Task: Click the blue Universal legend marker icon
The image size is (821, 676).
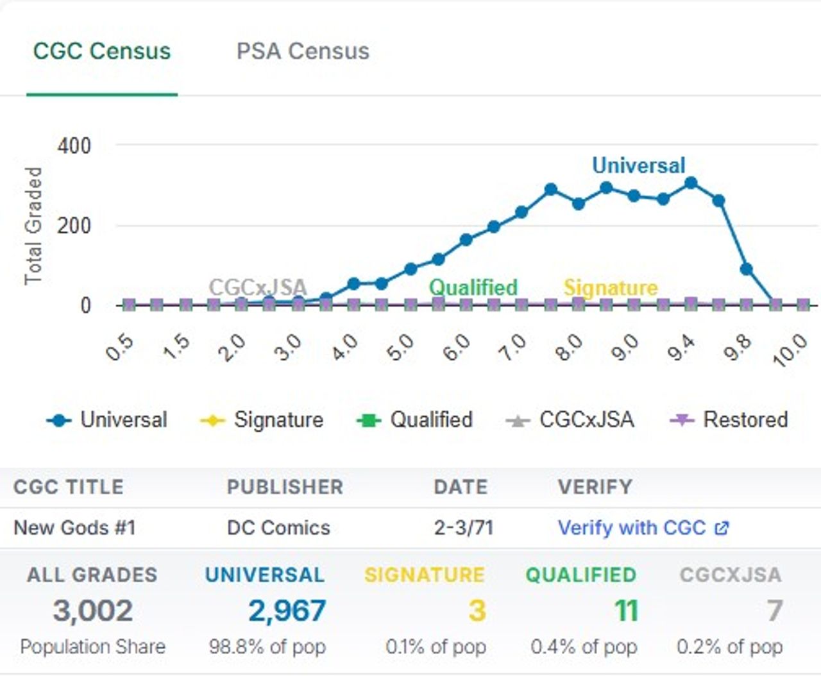Action: point(59,421)
